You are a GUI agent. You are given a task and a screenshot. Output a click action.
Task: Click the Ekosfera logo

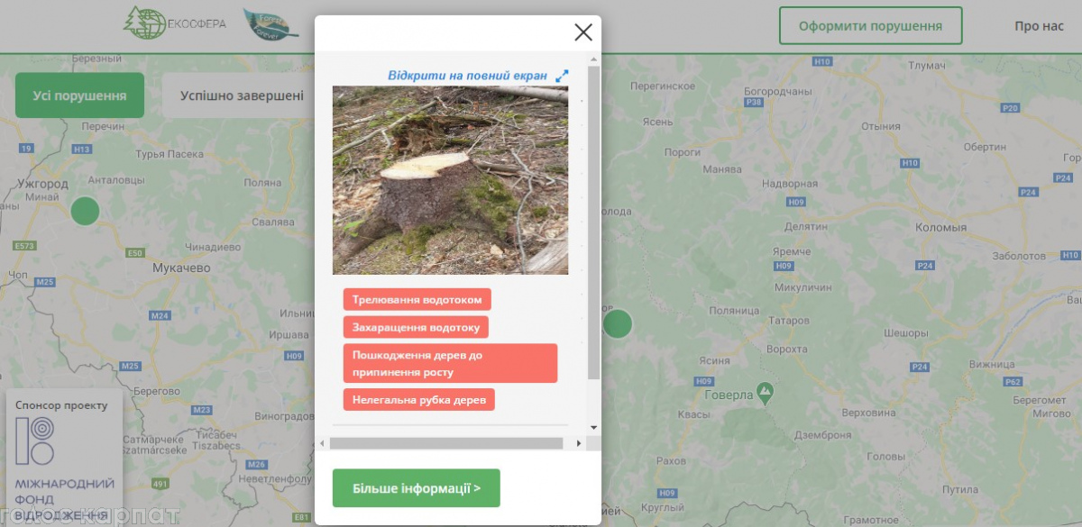click(x=175, y=23)
